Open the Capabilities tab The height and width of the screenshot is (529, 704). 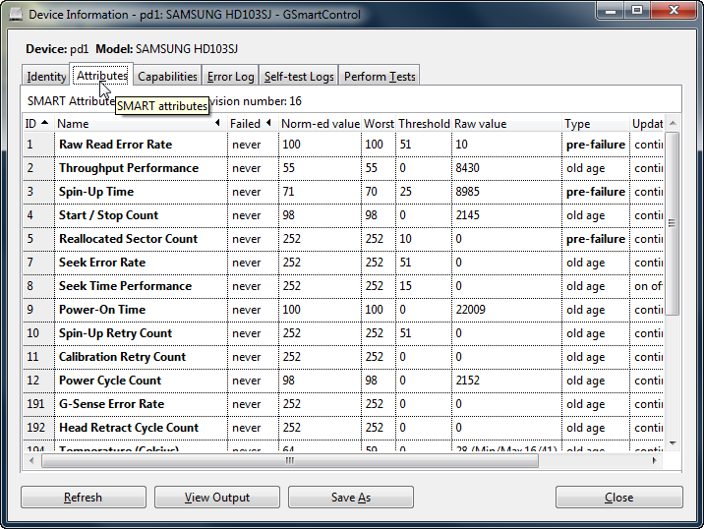click(x=167, y=76)
